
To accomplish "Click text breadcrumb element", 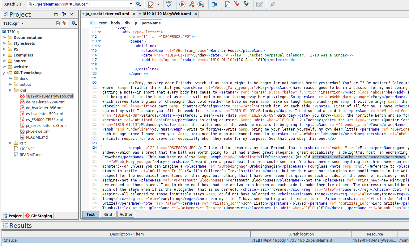I will [103, 23].
